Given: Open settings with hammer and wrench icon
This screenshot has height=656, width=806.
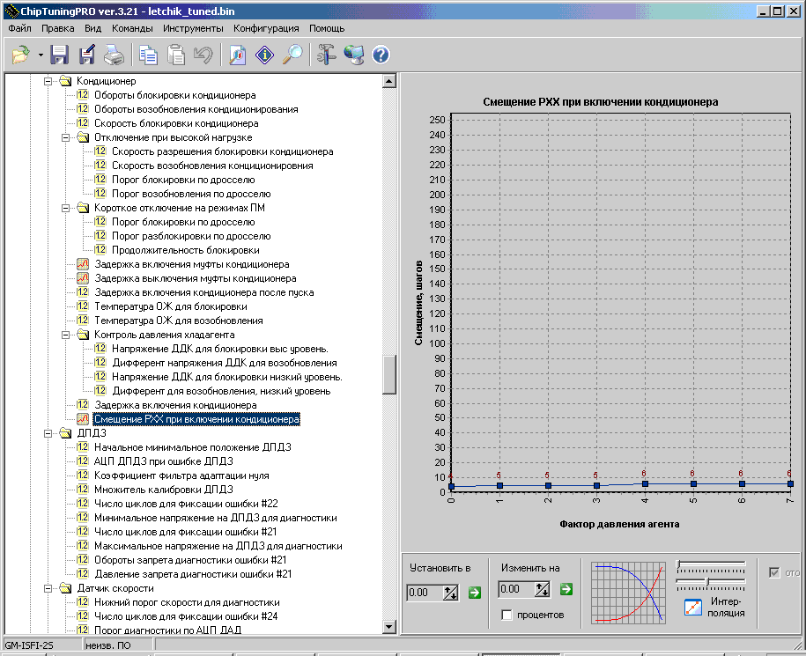Looking at the screenshot, I should pos(327,55).
